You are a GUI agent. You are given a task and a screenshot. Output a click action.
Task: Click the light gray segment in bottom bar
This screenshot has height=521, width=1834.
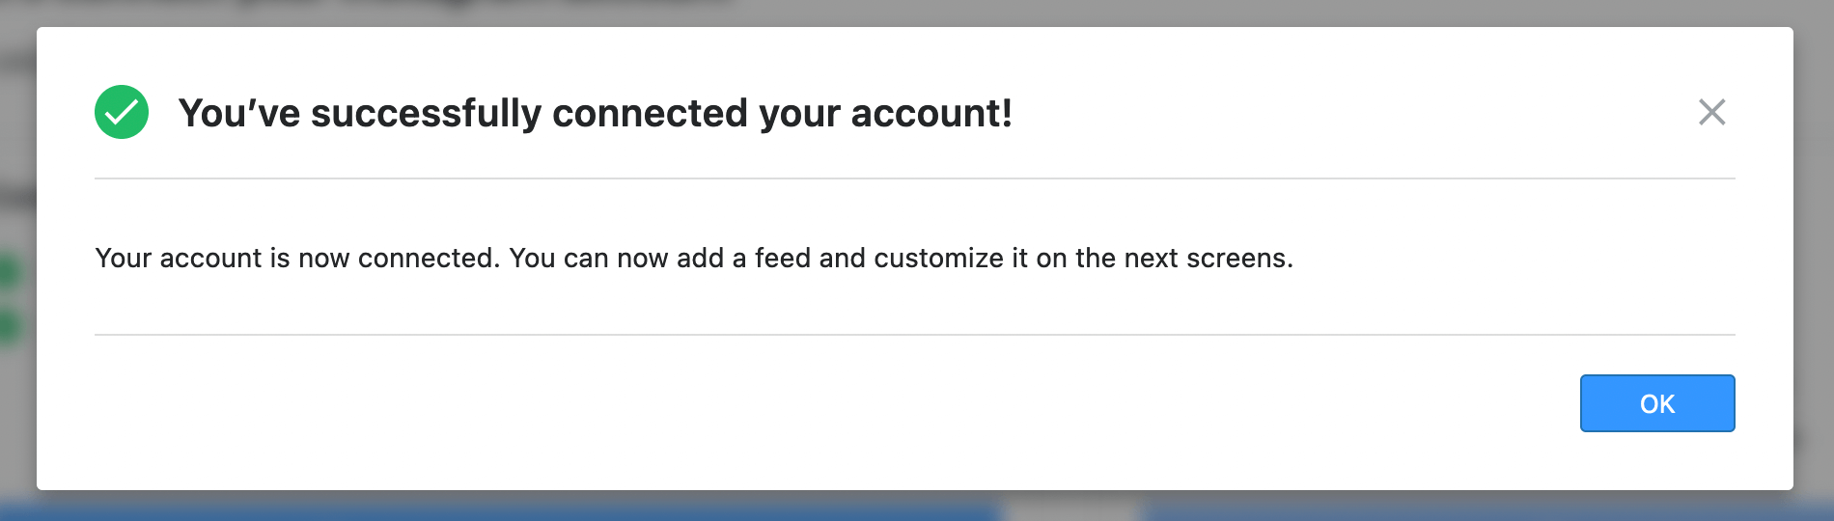tap(1071, 507)
